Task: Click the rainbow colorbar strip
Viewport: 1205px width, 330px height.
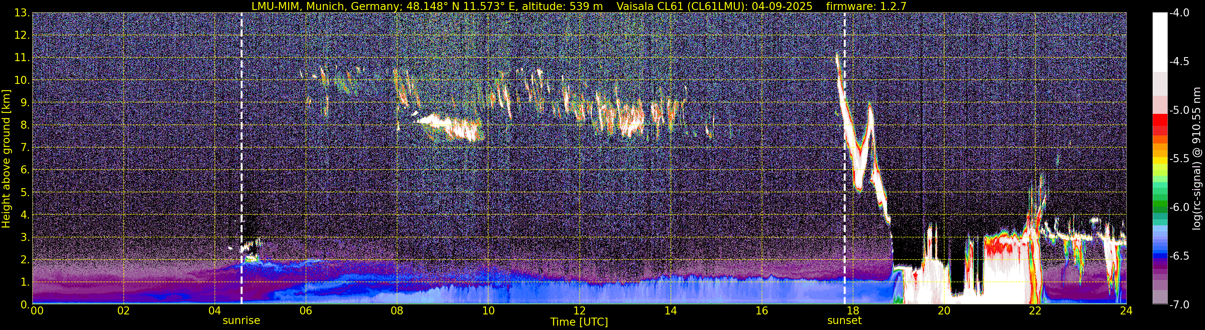Action: click(x=1159, y=159)
